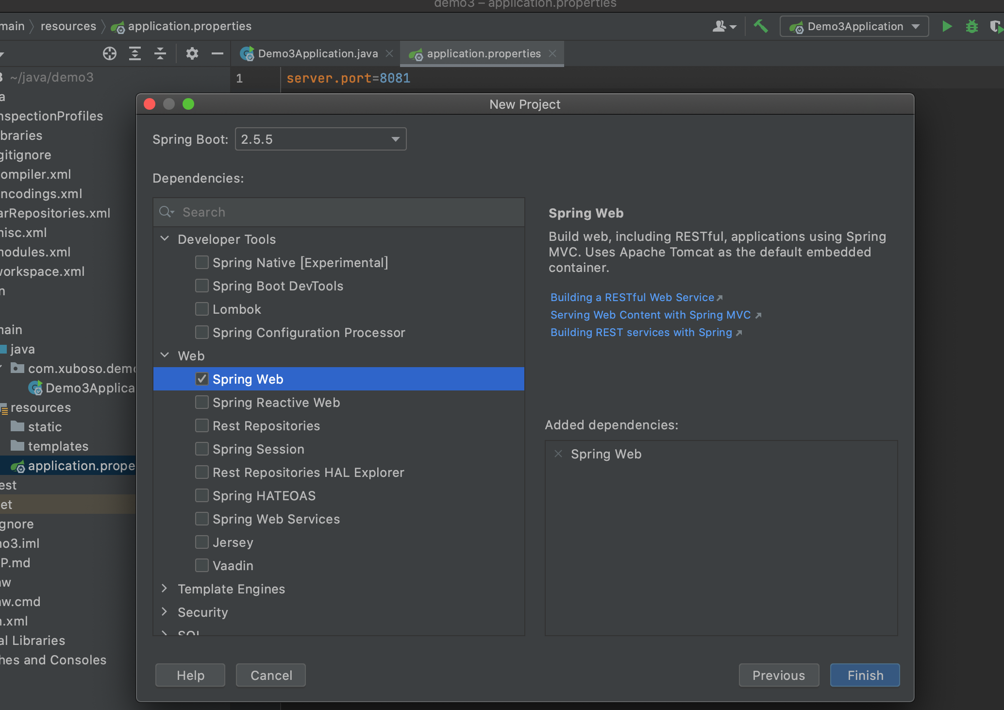Enable Spring Boot DevTools checkbox
Image resolution: width=1004 pixels, height=710 pixels.
point(202,286)
